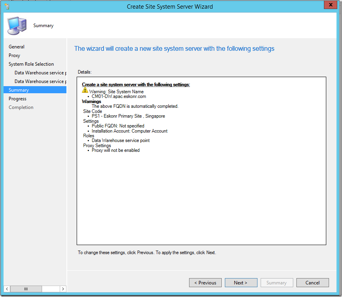Select the Progress step
Viewport: 342px width, 297px height.
click(x=17, y=99)
